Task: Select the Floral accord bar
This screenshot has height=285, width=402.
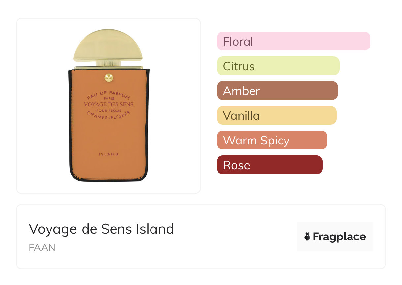Action: (x=293, y=41)
